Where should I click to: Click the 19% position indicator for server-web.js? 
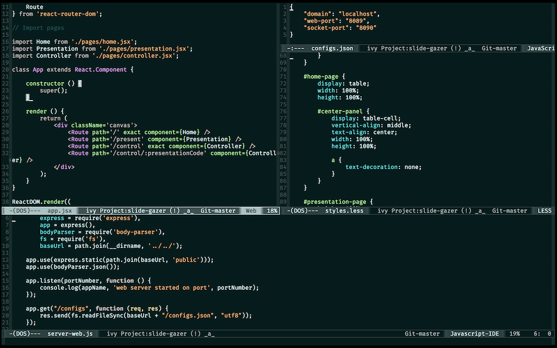[515, 333]
